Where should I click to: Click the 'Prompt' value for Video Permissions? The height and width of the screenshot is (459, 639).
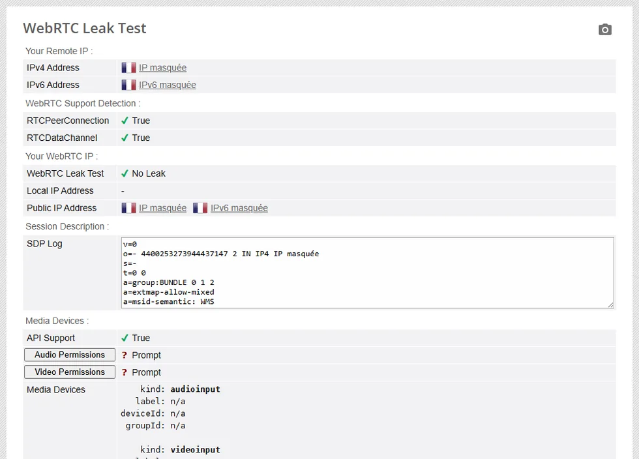coord(146,372)
